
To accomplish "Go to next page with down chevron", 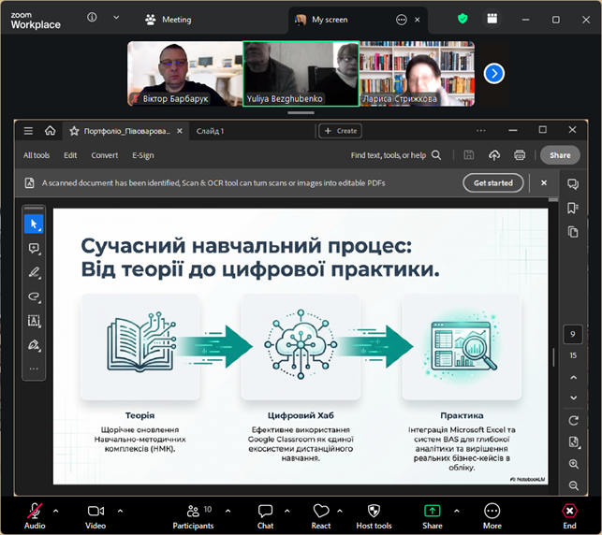I will coord(573,398).
